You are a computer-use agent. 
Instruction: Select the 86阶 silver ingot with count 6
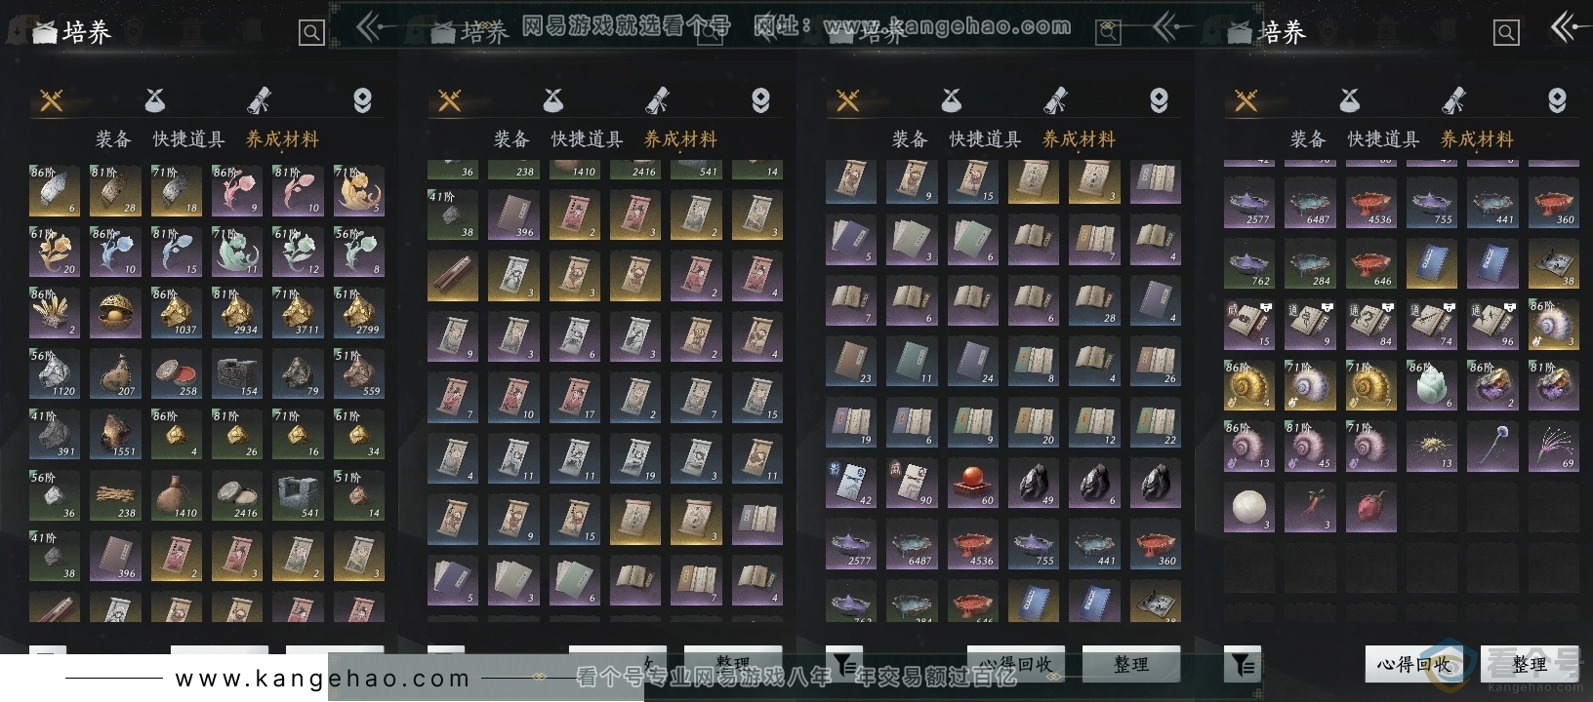coord(55,191)
